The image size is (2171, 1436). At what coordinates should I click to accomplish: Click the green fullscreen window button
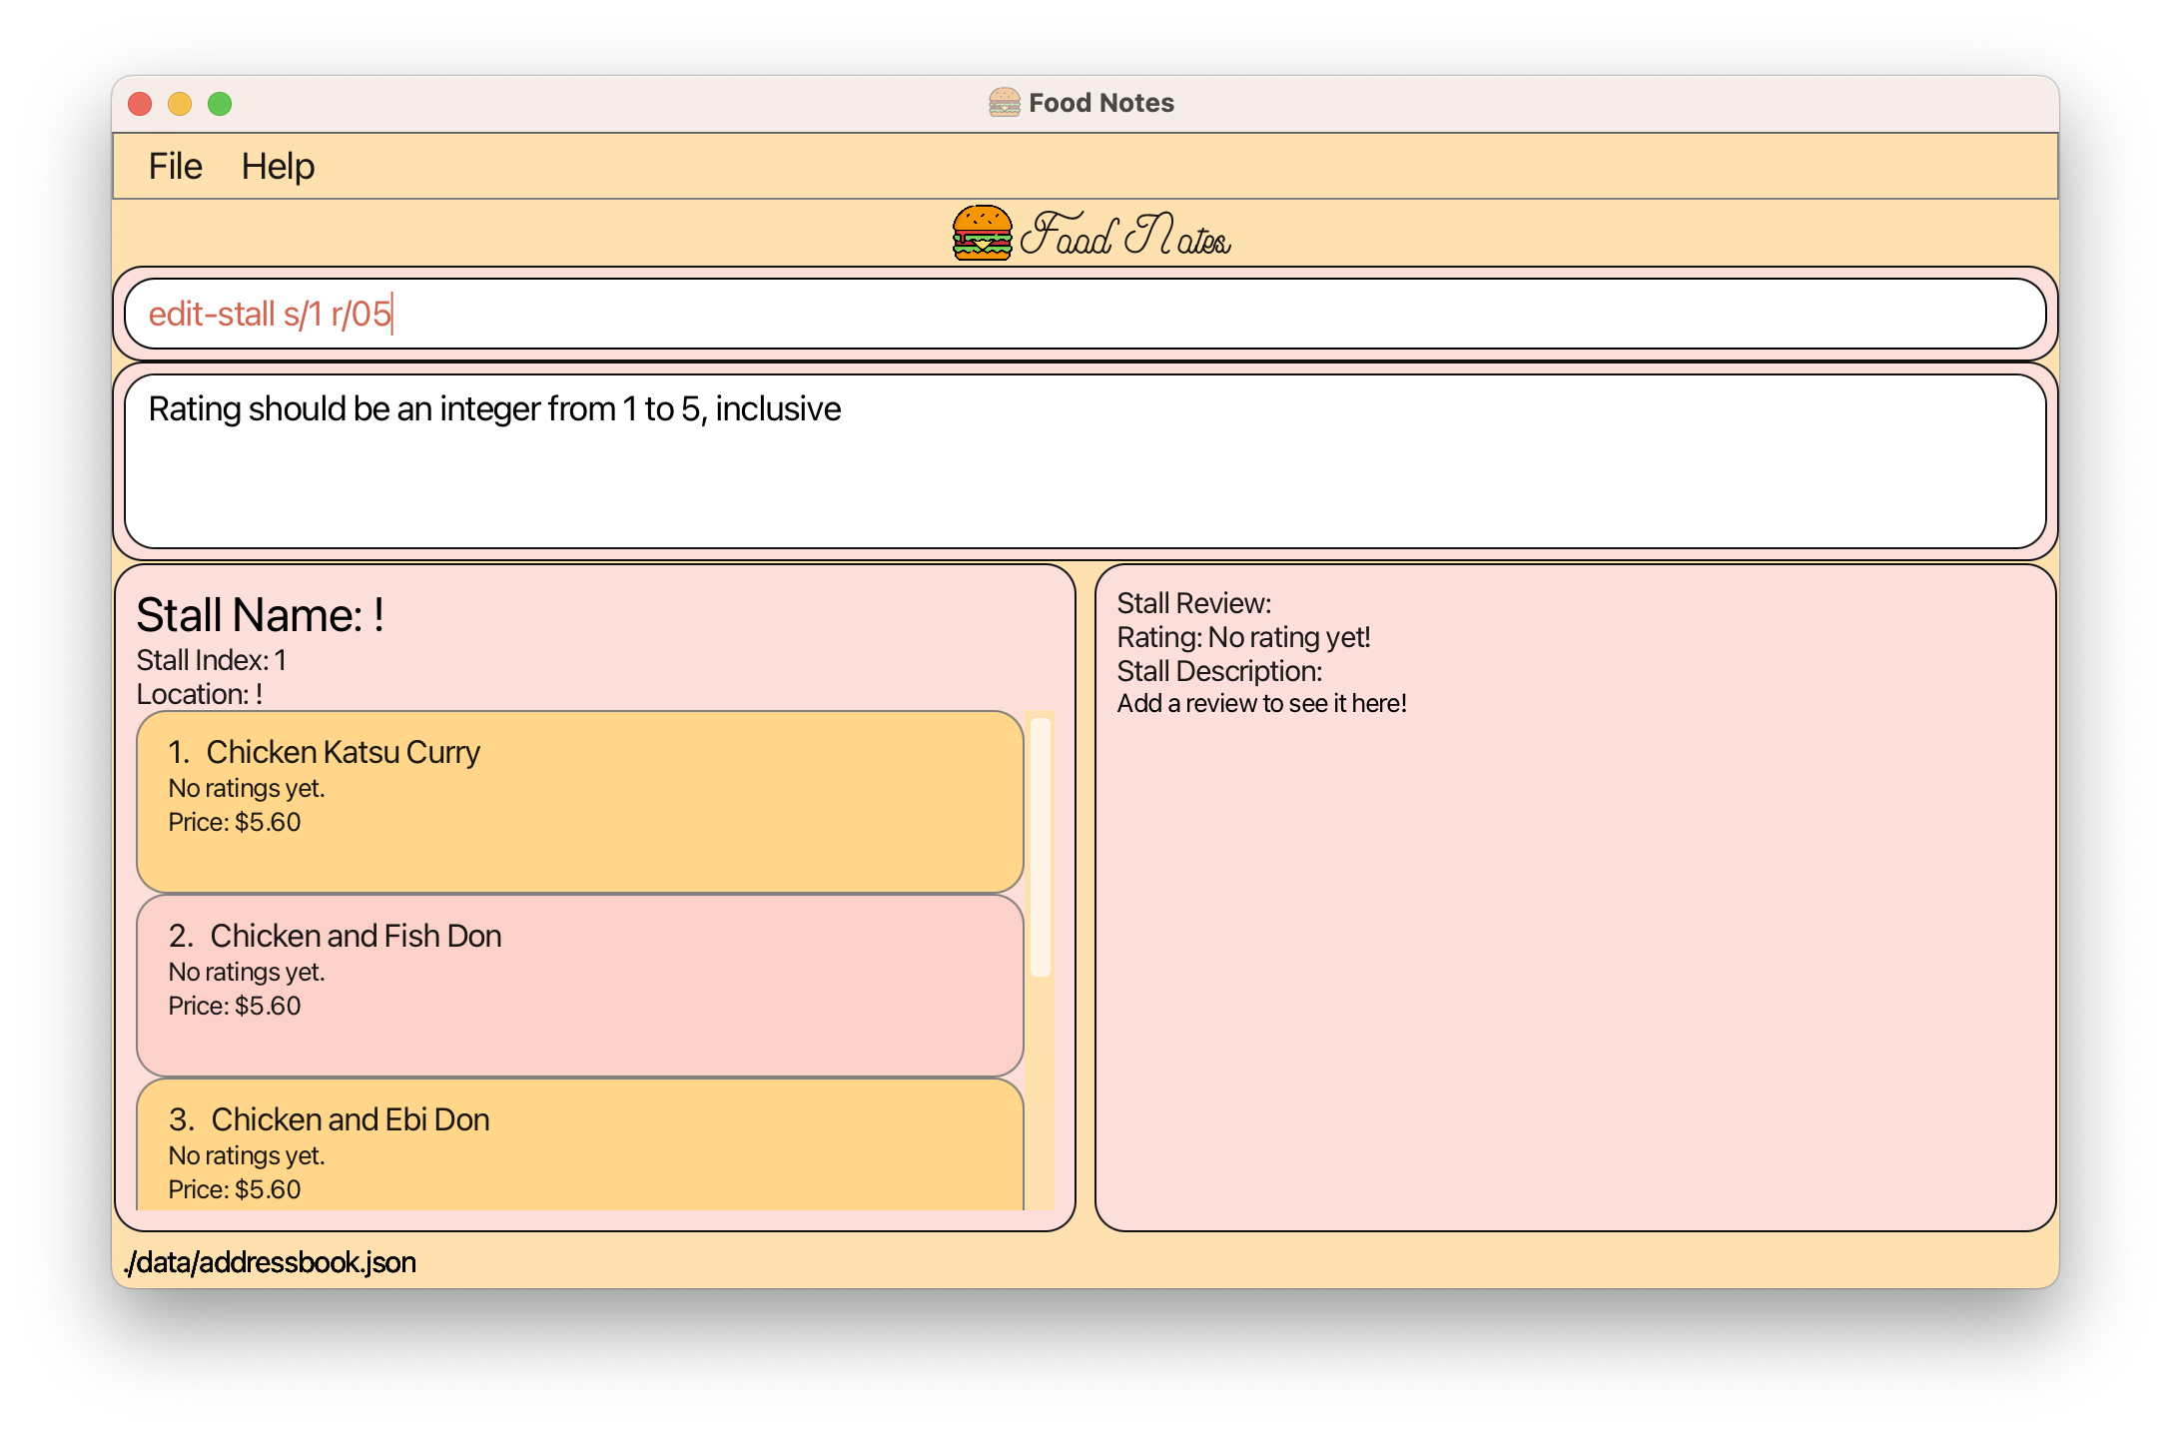tap(220, 104)
